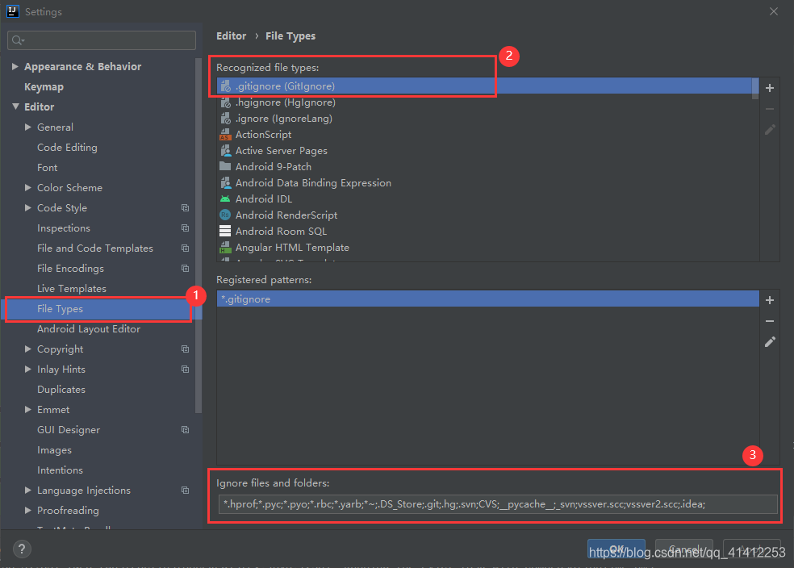Click edit pencil beside Registered patterns
Viewport: 794px width, 568px height.
tap(770, 342)
